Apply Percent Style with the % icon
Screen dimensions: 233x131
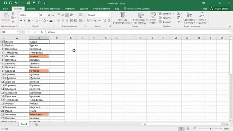[x=95, y=21]
